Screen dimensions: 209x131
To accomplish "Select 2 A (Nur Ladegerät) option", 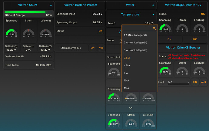I will 140,42.
